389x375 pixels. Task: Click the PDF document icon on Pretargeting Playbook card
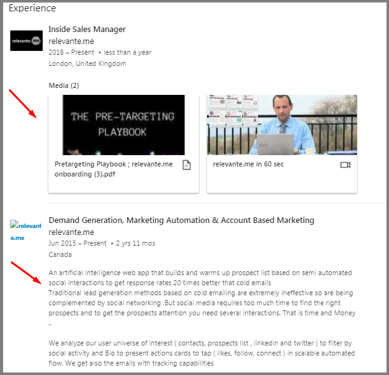(x=186, y=165)
